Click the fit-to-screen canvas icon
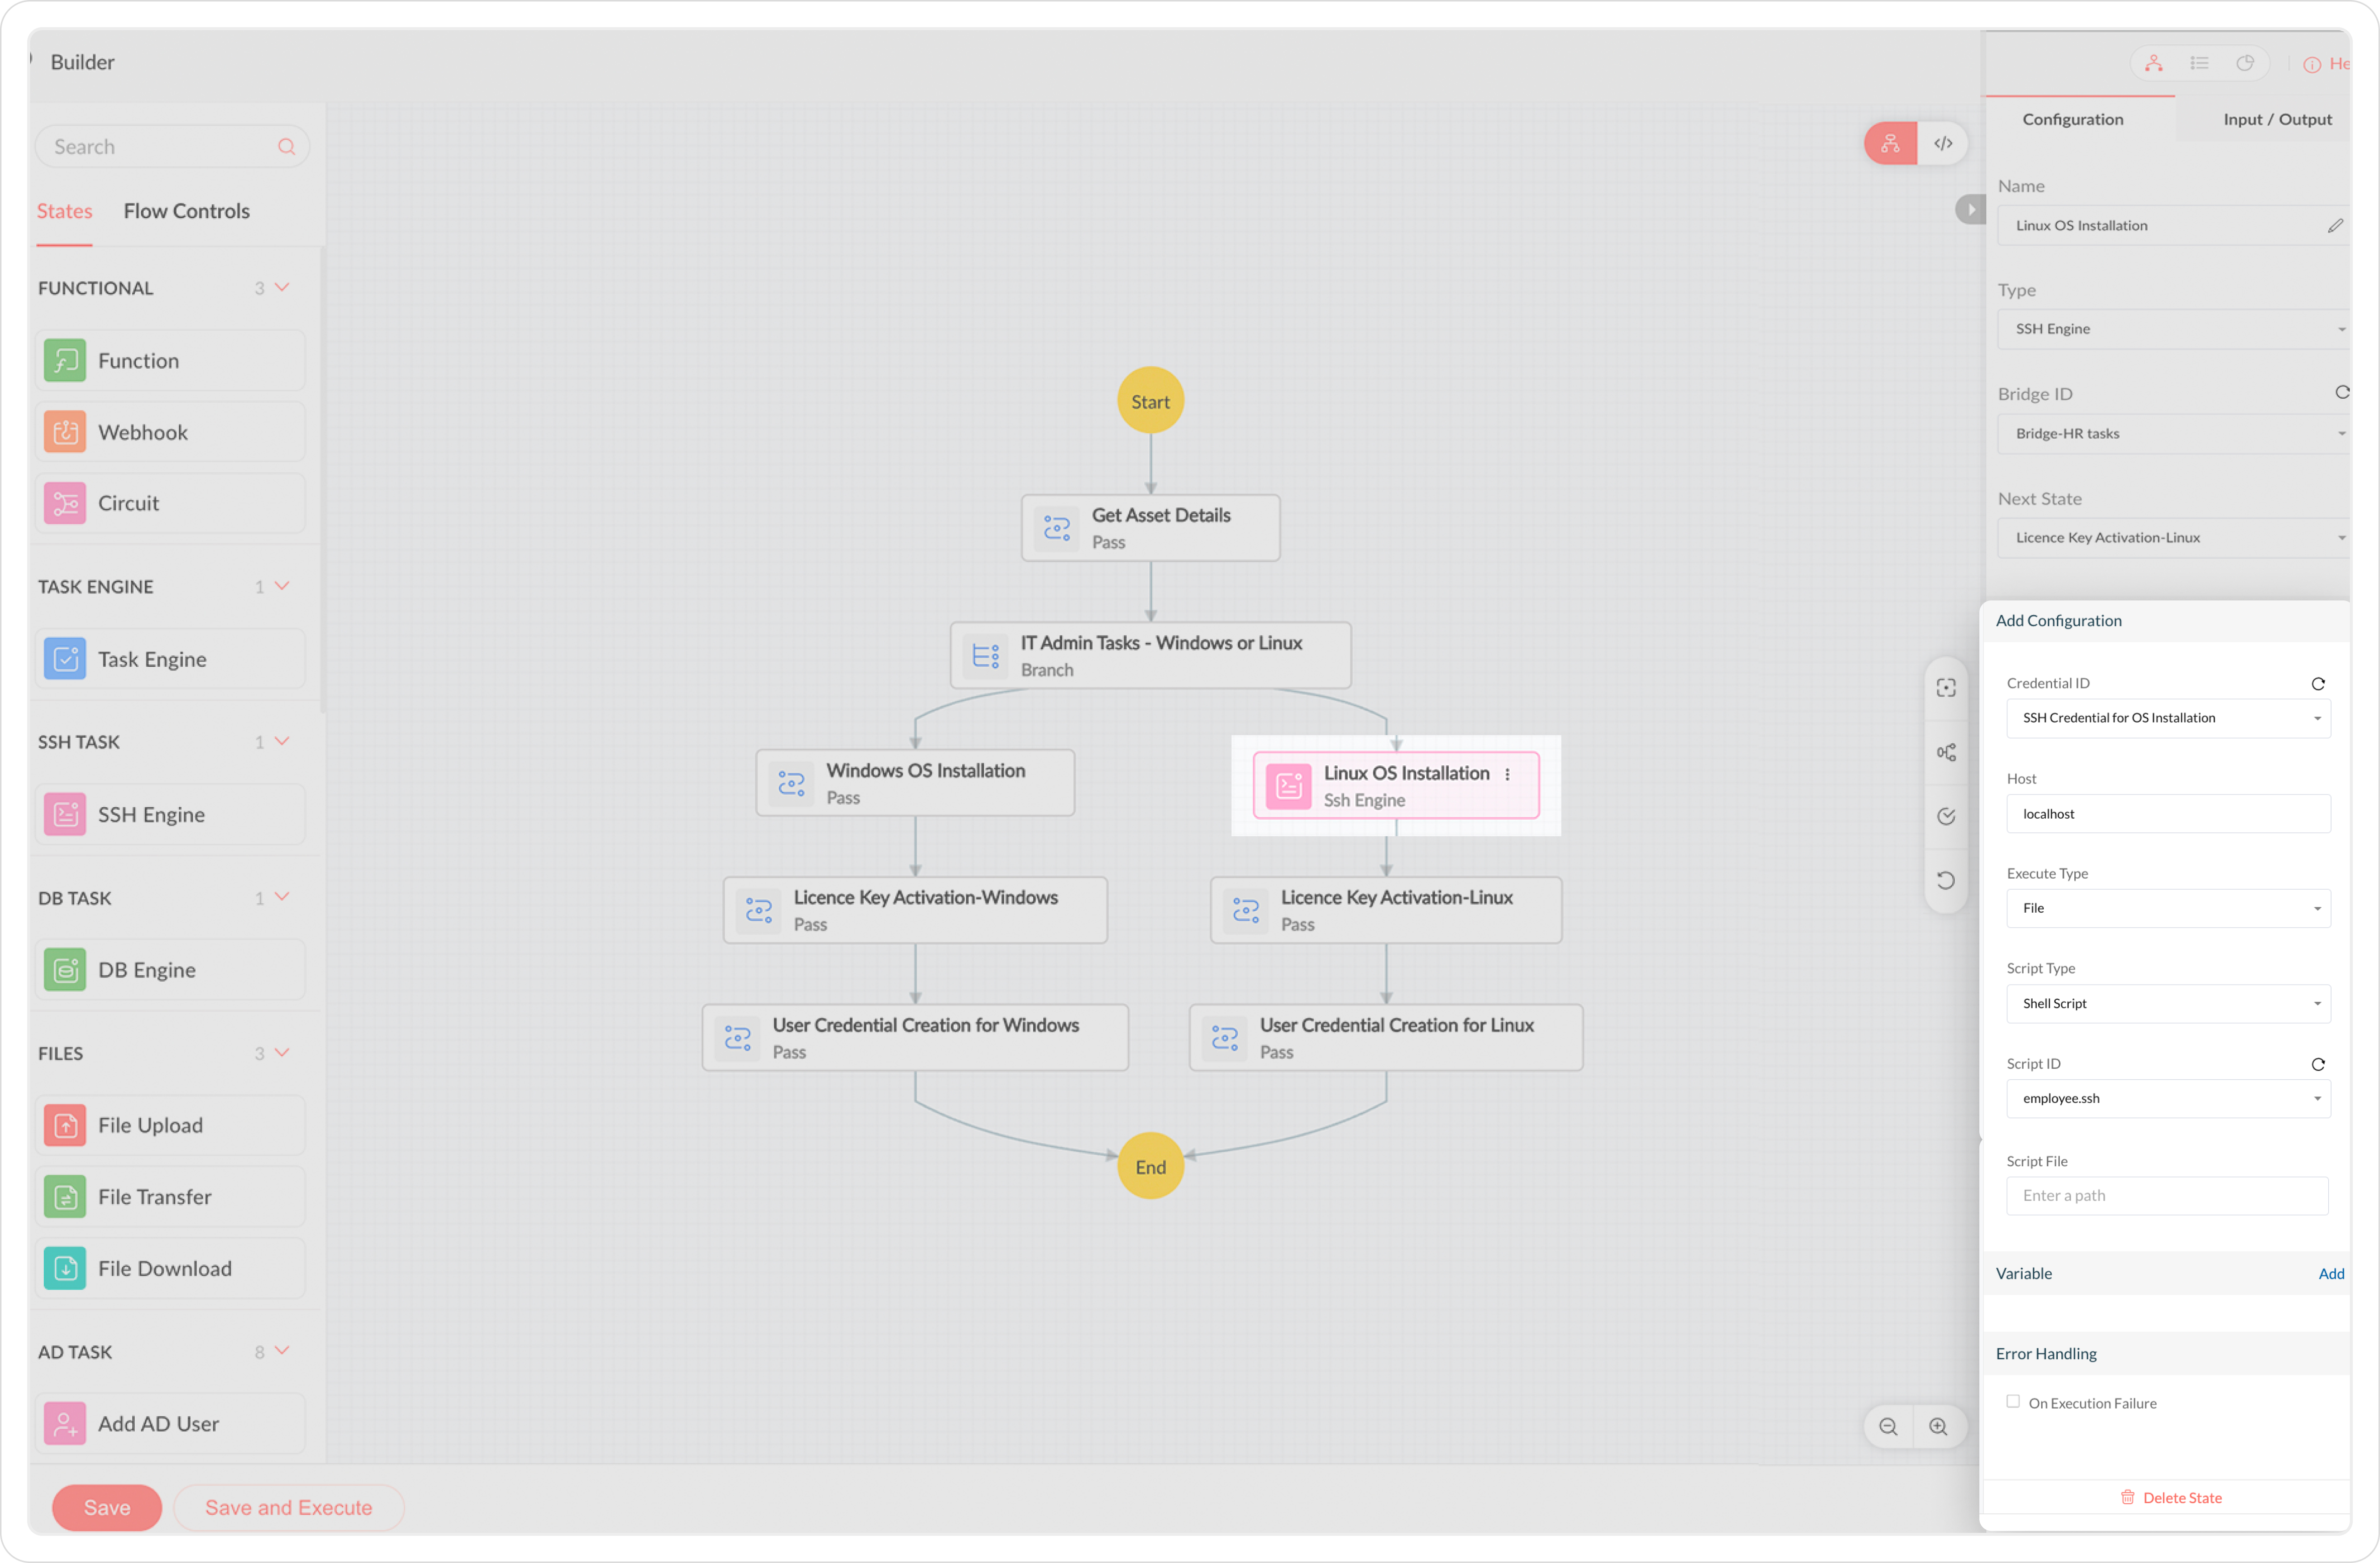Viewport: 2380px width, 1563px height. (x=1946, y=688)
